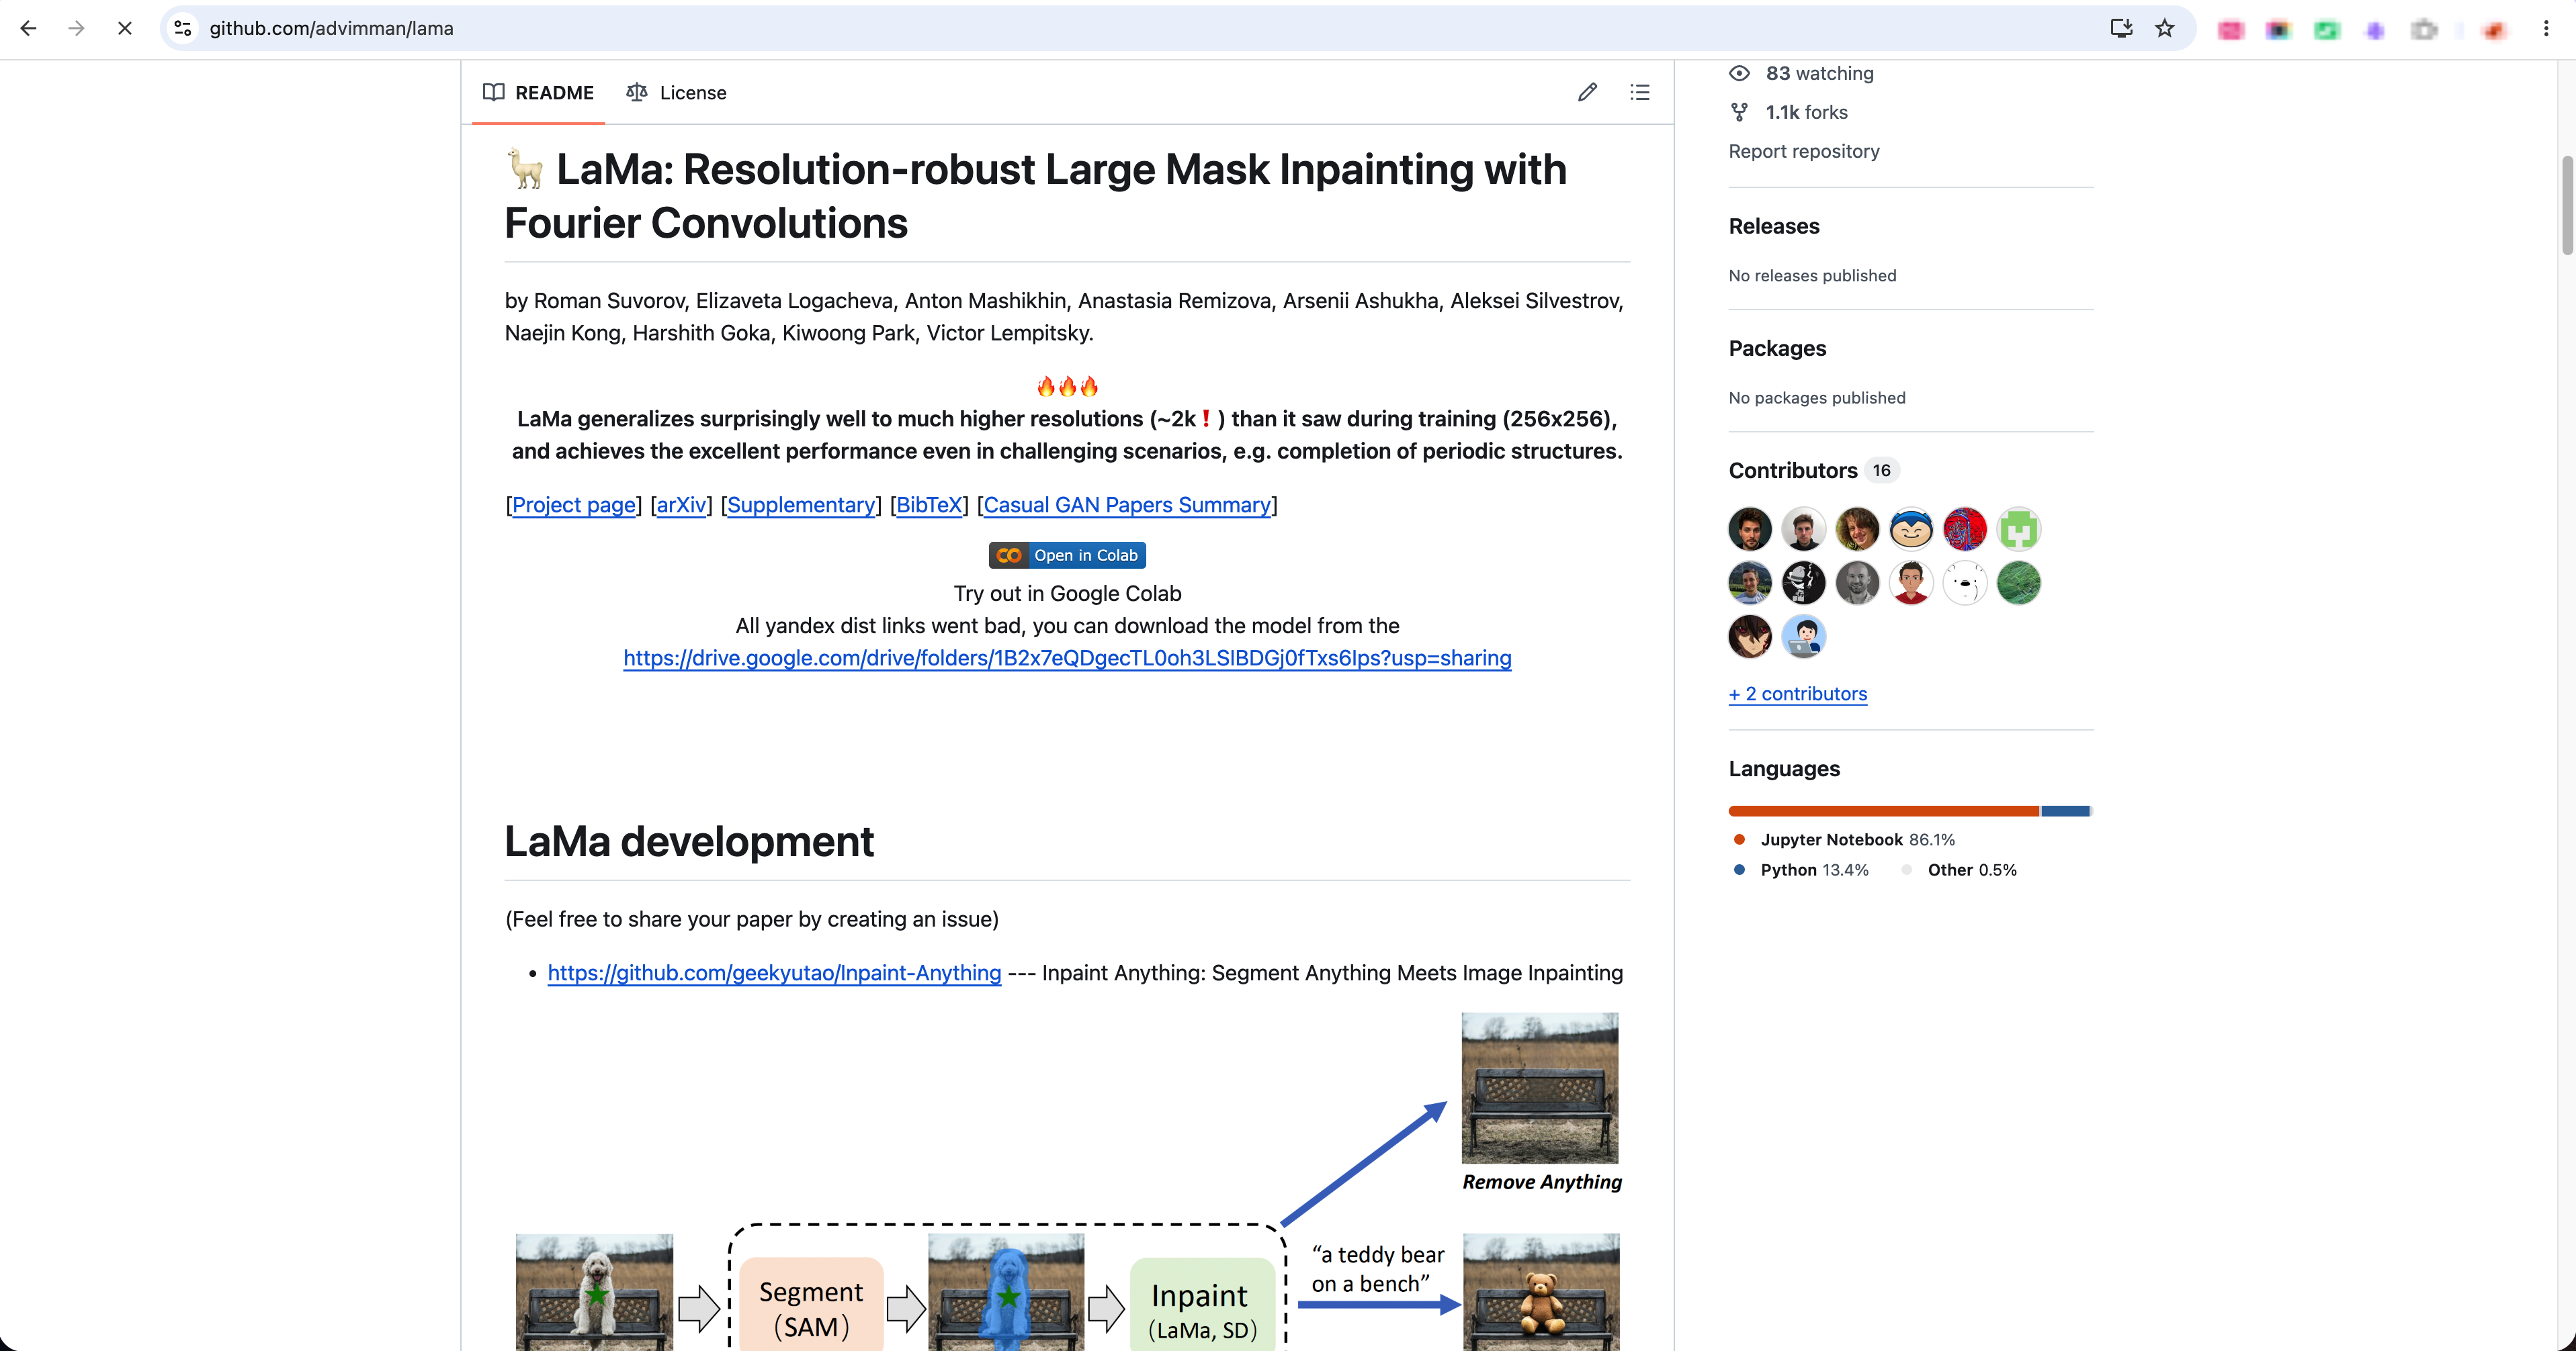Open the Releases heading link

1774,226
